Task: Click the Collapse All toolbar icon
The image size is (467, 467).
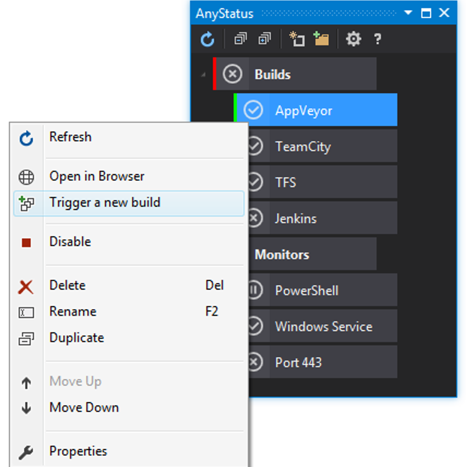Action: click(241, 39)
